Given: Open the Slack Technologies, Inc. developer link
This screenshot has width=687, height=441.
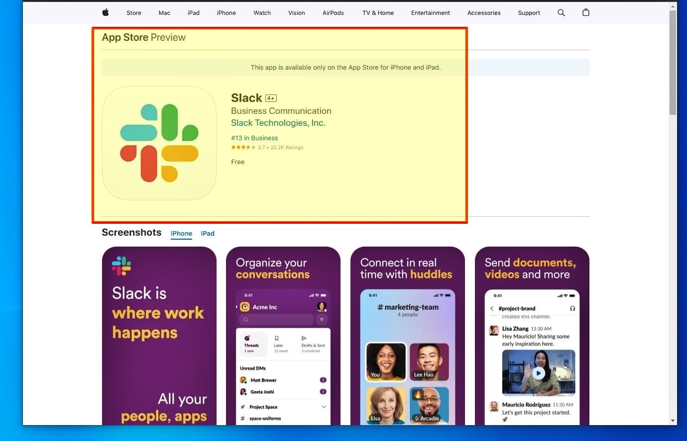Looking at the screenshot, I should click(x=278, y=123).
